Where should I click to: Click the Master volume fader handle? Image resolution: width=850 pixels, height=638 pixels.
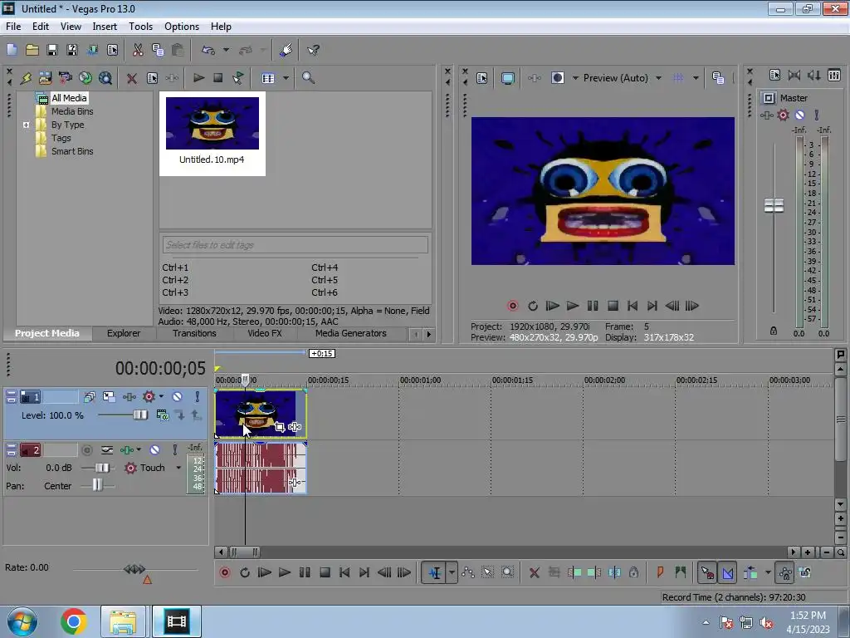(x=774, y=206)
